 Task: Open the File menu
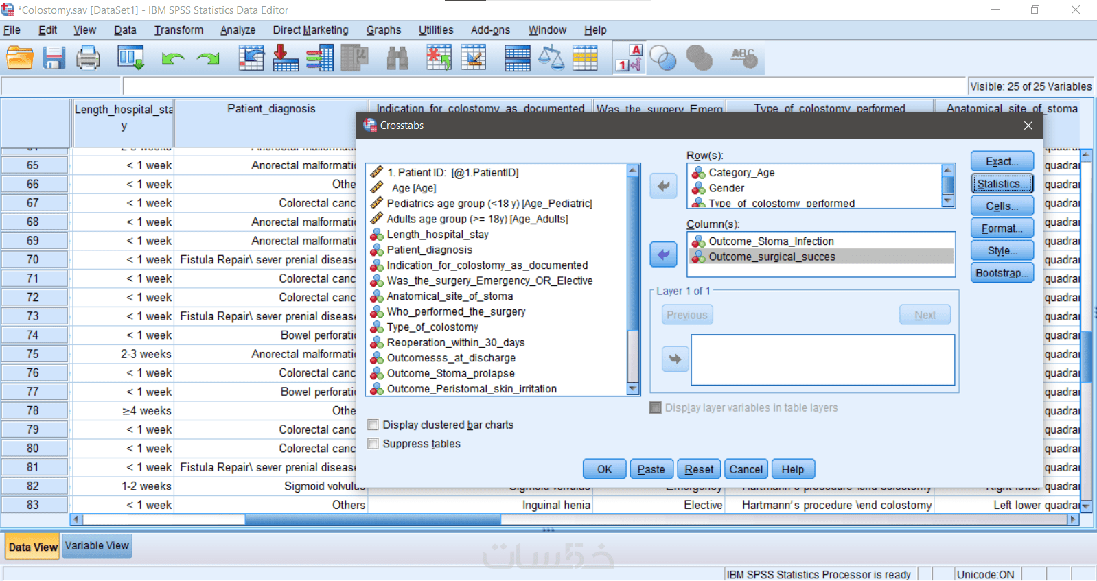tap(12, 30)
